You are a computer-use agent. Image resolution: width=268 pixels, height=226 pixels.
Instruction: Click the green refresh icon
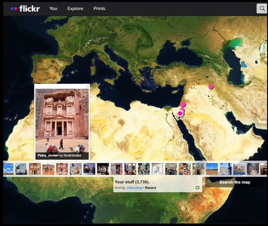pos(197,187)
